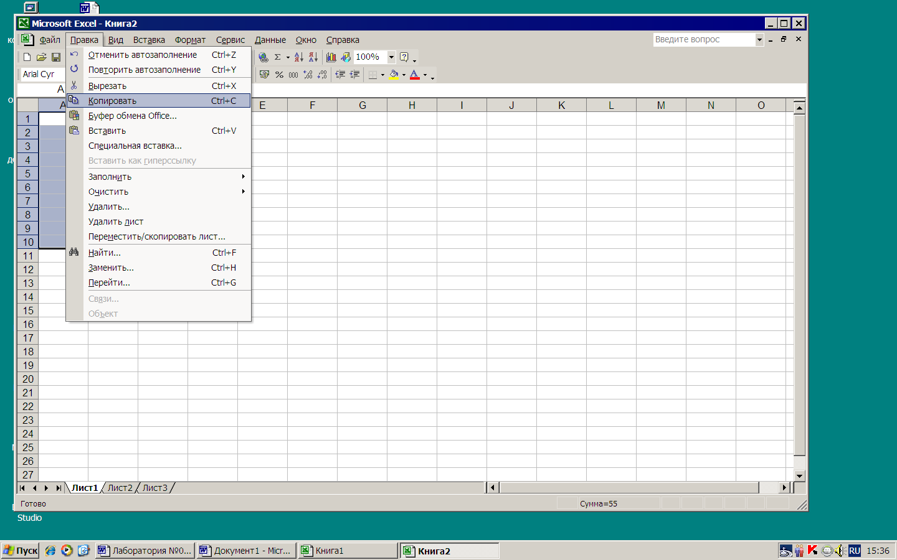Image resolution: width=897 pixels, height=560 pixels.
Task: Click the Arial Cyr font box
Action: (43, 74)
